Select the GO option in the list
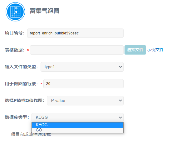 77,130
